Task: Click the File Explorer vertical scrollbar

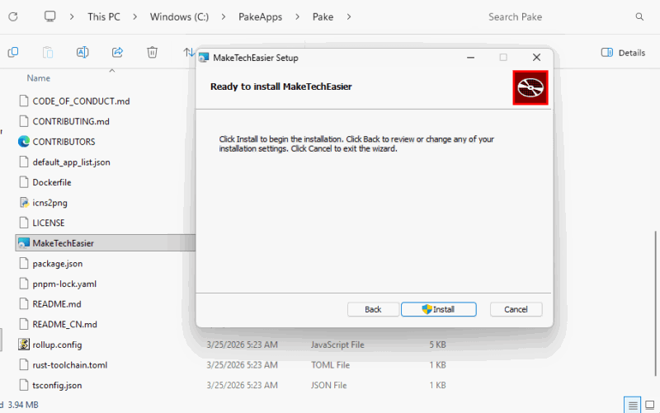Action: [x=656, y=303]
